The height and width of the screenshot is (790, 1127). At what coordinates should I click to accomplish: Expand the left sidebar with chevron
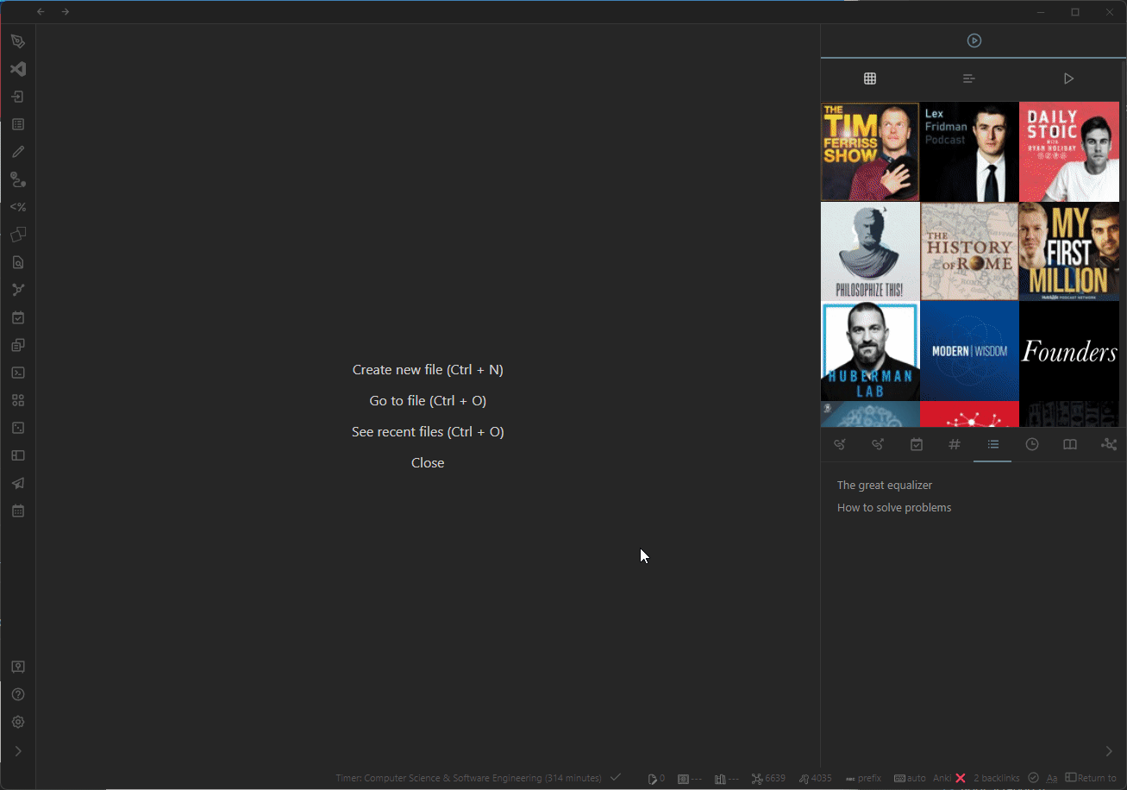[x=18, y=751]
